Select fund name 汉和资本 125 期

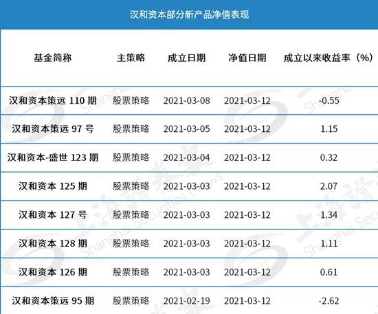(x=53, y=186)
